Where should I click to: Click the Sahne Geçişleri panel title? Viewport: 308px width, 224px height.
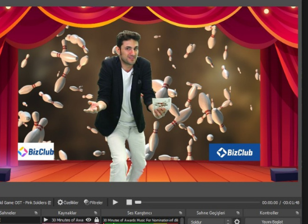211,213
